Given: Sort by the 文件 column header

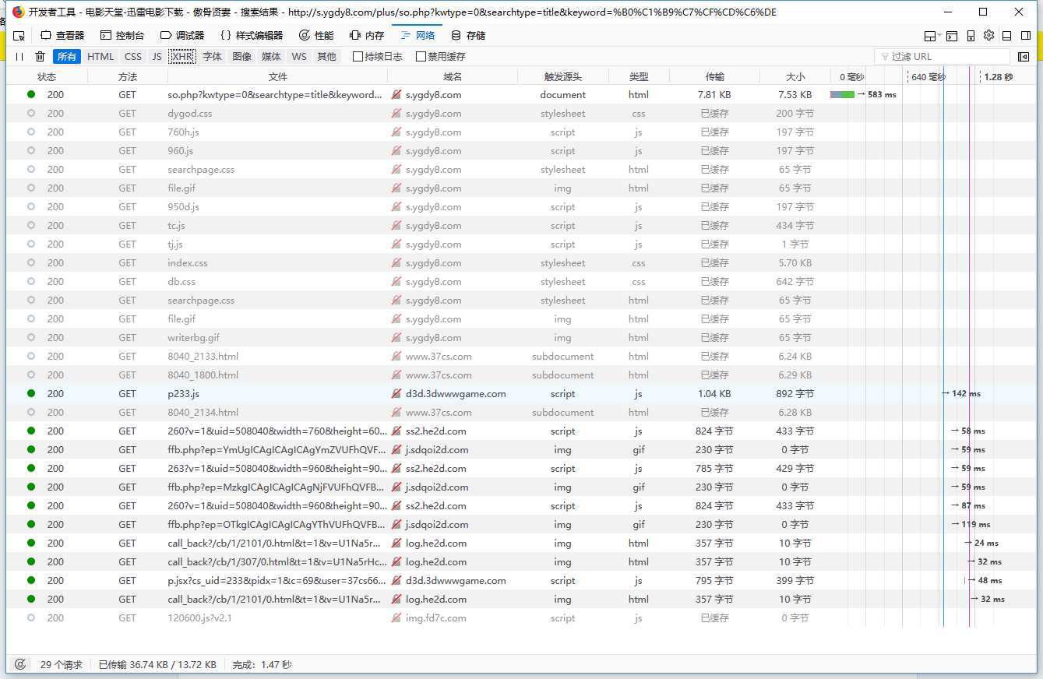Looking at the screenshot, I should (x=278, y=76).
